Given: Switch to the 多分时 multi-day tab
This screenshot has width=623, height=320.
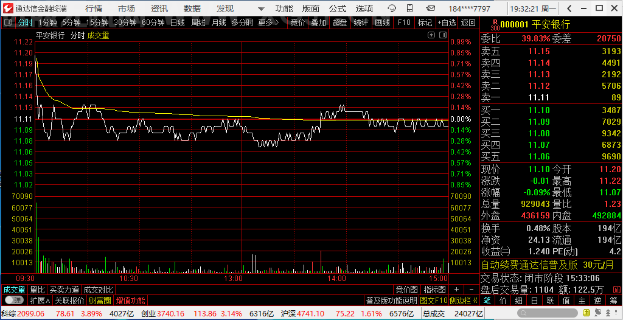Looking at the screenshot, I should (242, 23).
